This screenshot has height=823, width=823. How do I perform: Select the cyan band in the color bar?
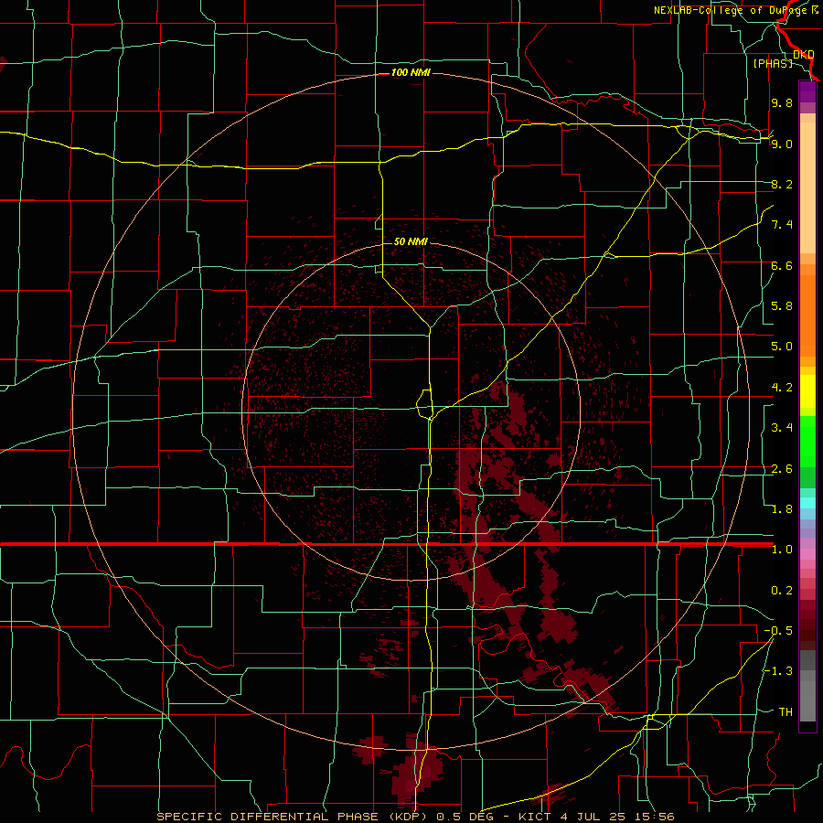coord(807,503)
